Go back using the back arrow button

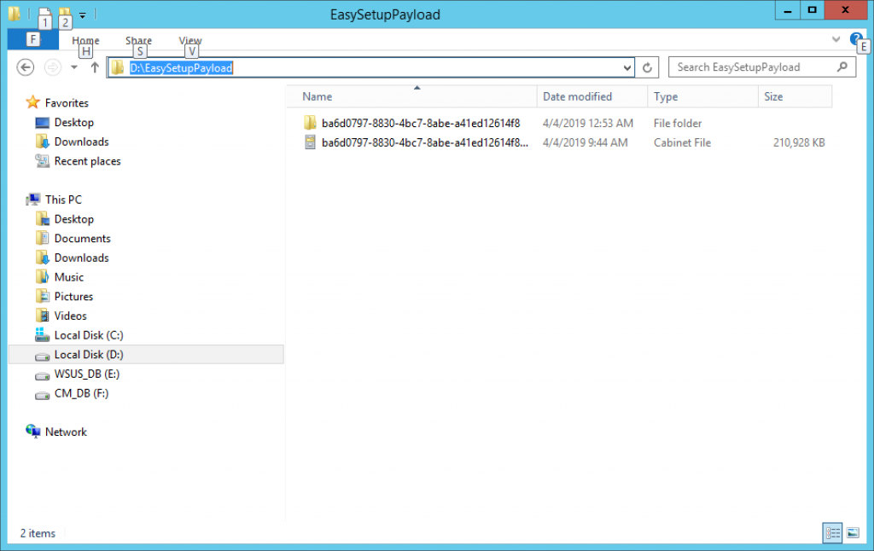25,67
